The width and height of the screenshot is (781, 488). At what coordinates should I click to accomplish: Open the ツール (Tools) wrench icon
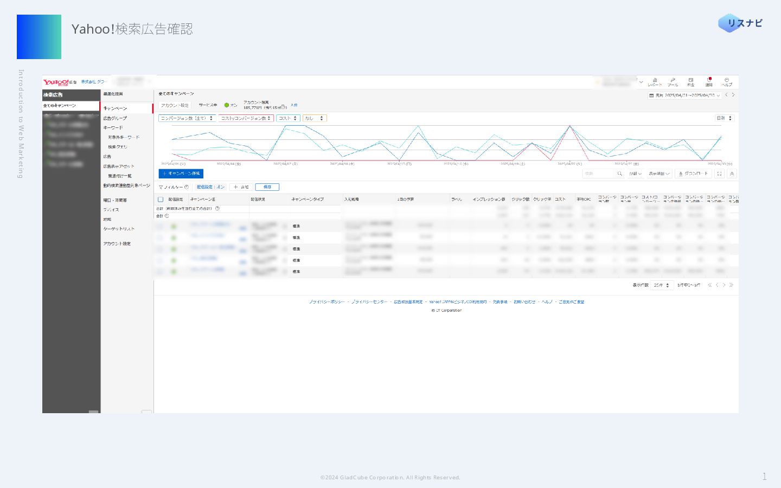tap(673, 82)
